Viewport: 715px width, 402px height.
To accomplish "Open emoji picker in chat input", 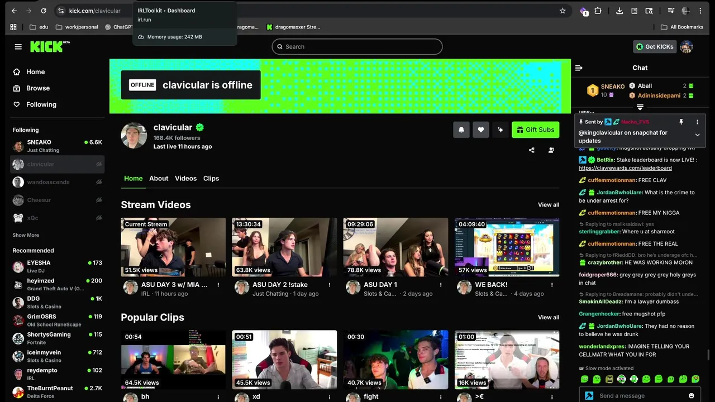I will tap(692, 396).
